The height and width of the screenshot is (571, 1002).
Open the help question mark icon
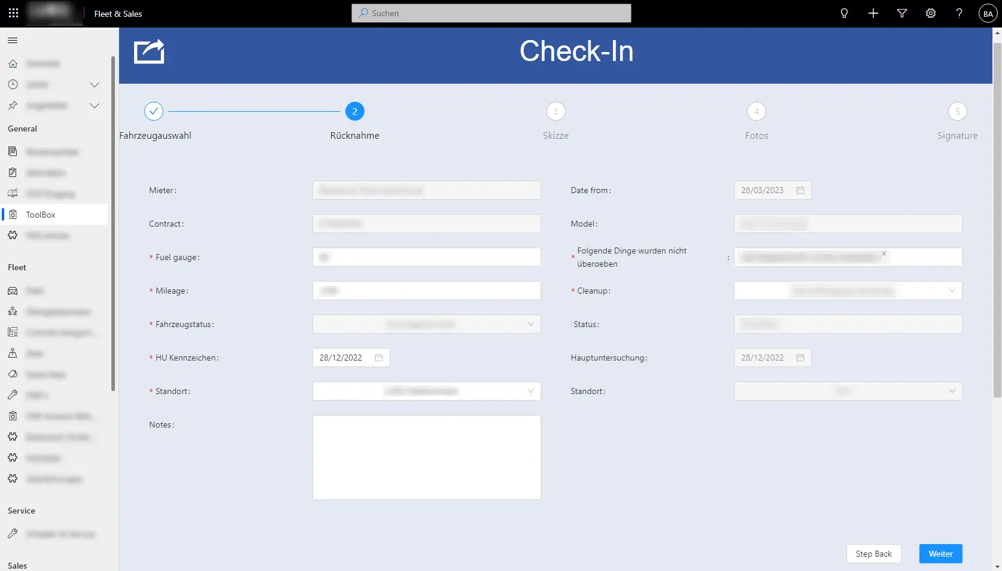click(x=959, y=13)
